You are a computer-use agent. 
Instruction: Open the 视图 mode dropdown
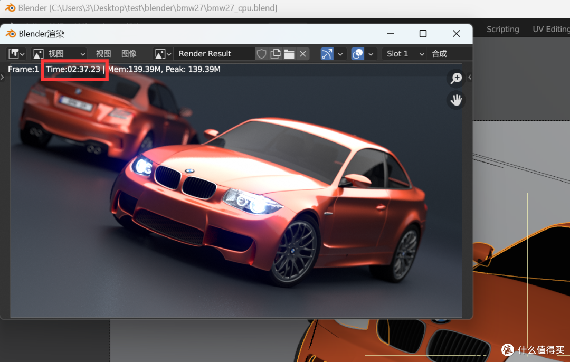coord(60,54)
